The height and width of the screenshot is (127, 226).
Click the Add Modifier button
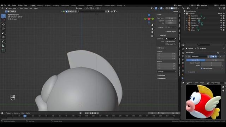[x=205, y=53]
